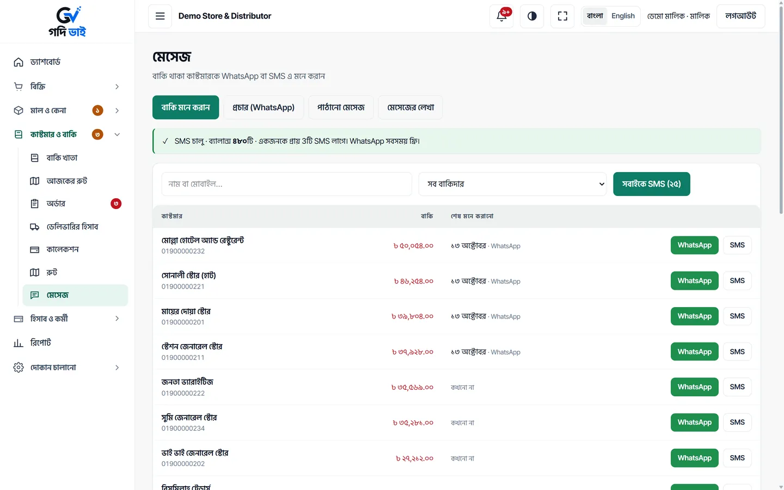
Task: Open বাকি খাতা in the sidebar
Action: coord(75,158)
